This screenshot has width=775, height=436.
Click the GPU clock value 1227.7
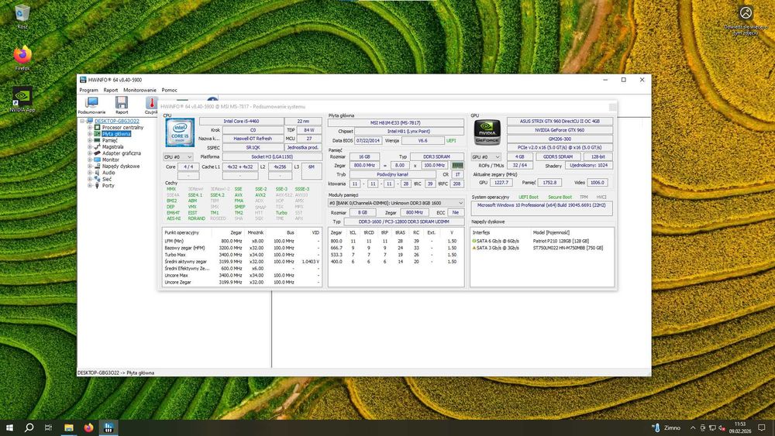(x=501, y=183)
